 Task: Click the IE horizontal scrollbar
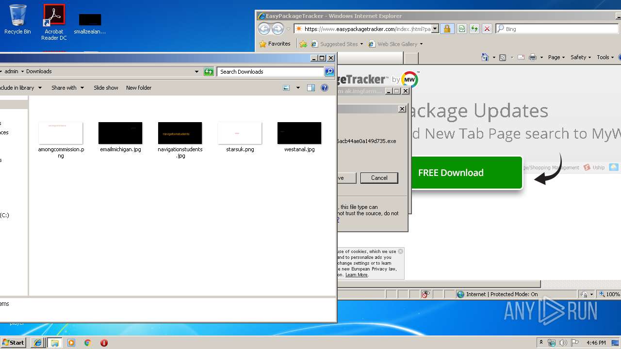click(x=439, y=284)
